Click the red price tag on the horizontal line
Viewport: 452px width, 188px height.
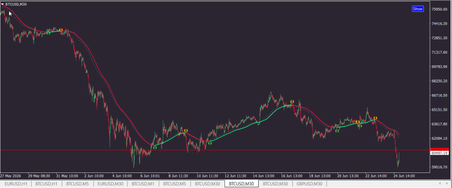439,149
